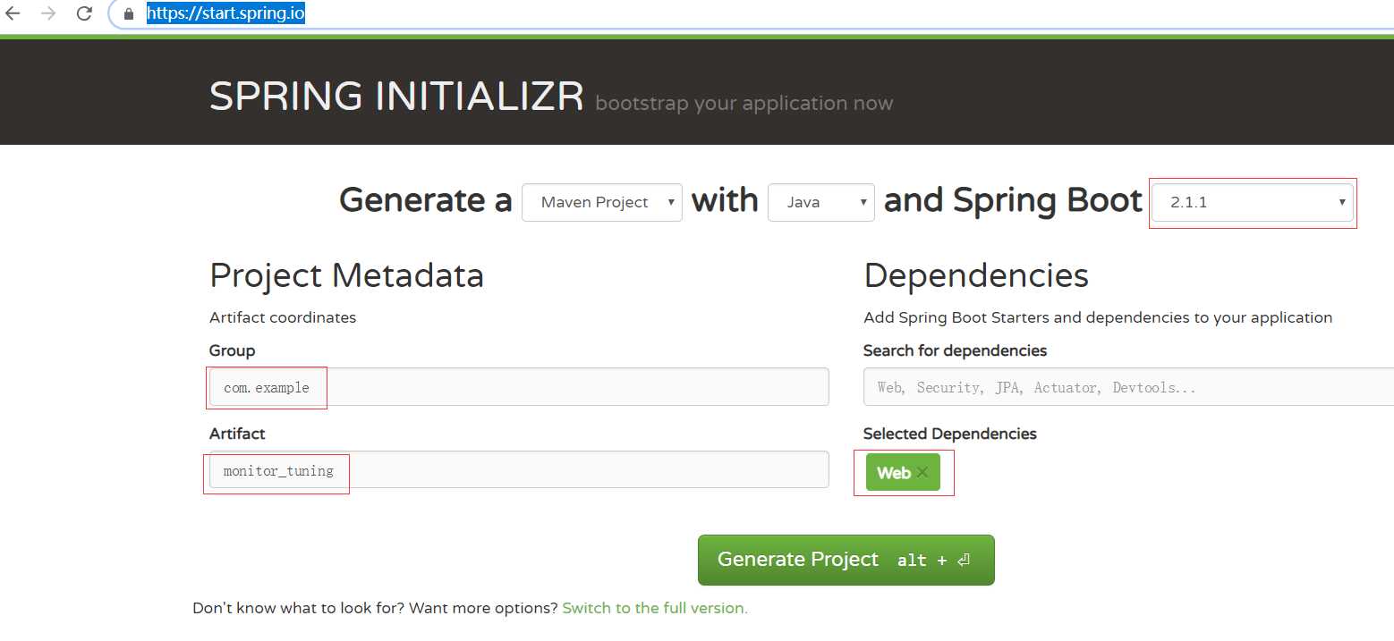The width and height of the screenshot is (1394, 641).
Task: Click the Project Metadata heading
Action: tap(346, 275)
